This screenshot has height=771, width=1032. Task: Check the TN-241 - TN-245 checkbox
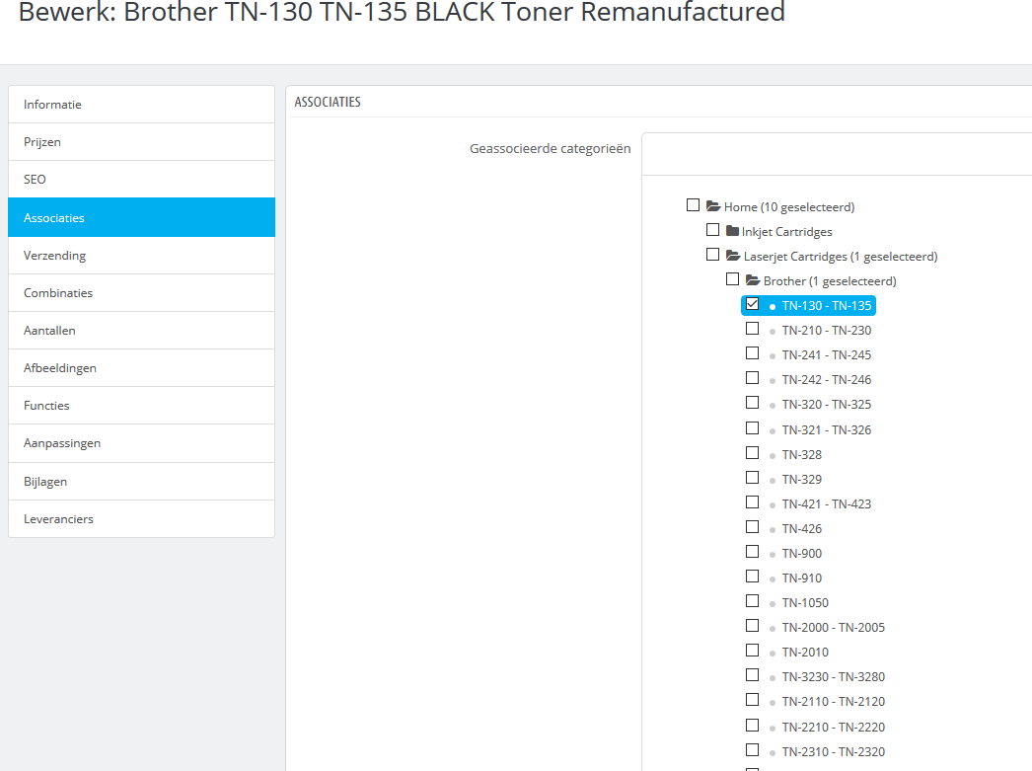pos(752,352)
